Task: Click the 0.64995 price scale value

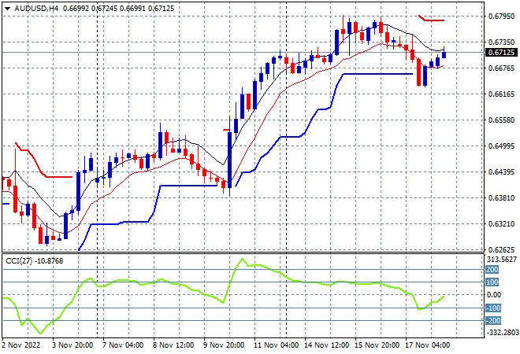Action: (x=501, y=146)
